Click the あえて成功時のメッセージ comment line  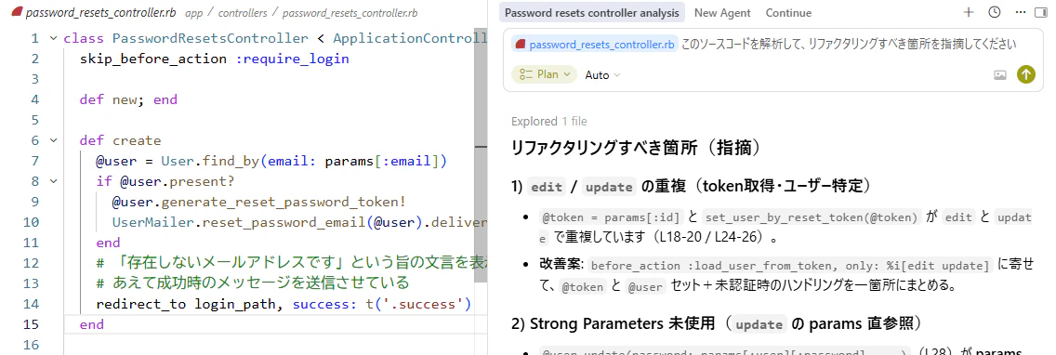click(253, 283)
